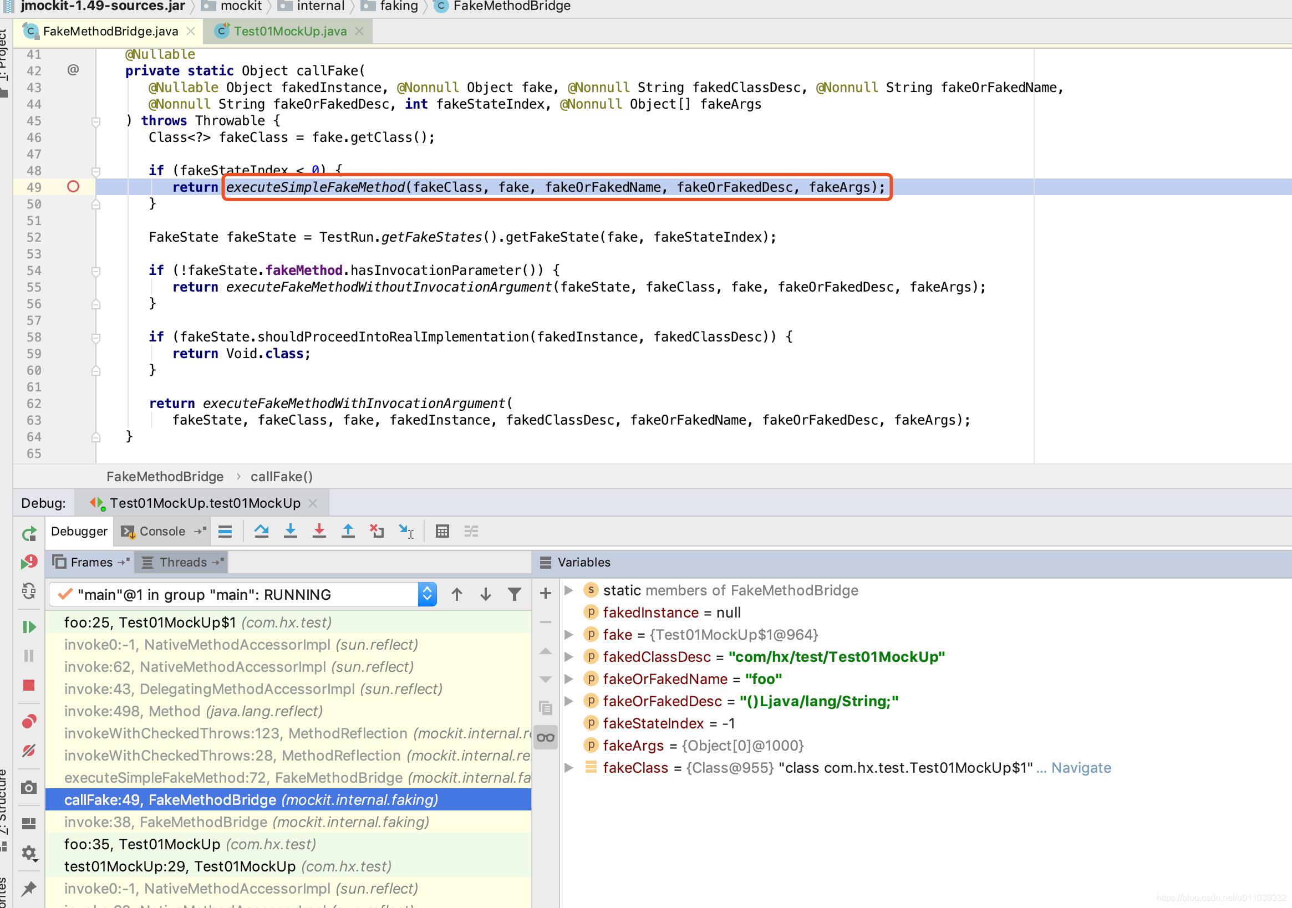
Task: Click the Step Into icon
Action: pos(291,531)
